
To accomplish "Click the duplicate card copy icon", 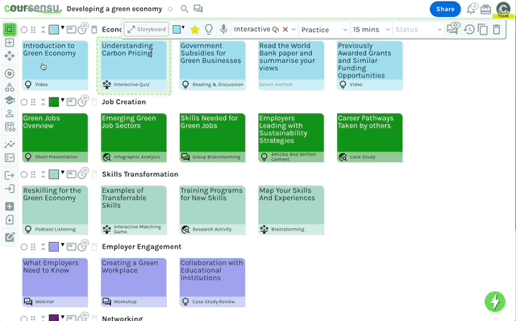I will pos(483,30).
